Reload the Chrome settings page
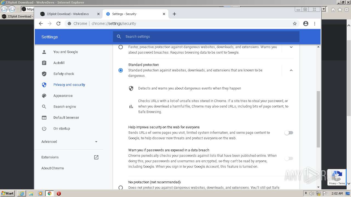 pos(58,24)
